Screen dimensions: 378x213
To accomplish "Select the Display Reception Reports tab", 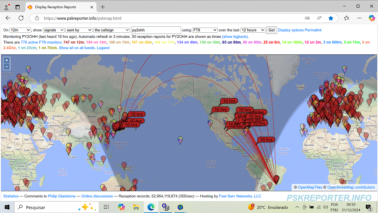I will click(61, 7).
